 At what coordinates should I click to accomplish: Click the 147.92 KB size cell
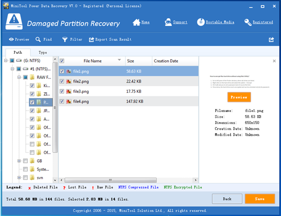135,101
